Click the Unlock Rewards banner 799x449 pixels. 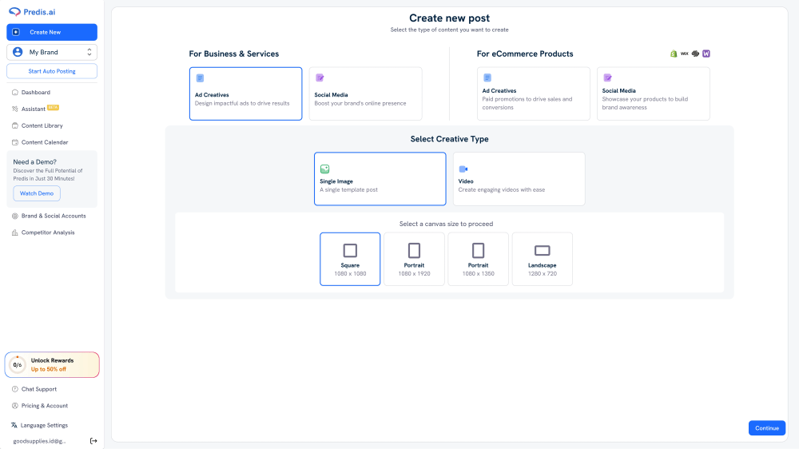click(52, 365)
